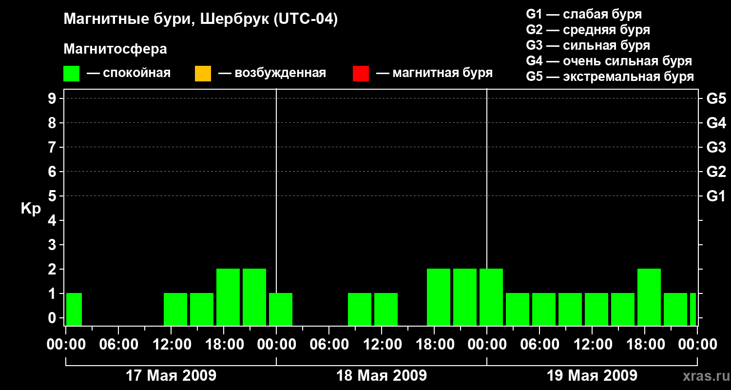Click the '18 Мая 2009' date label
The image size is (731, 390).
pos(382,376)
